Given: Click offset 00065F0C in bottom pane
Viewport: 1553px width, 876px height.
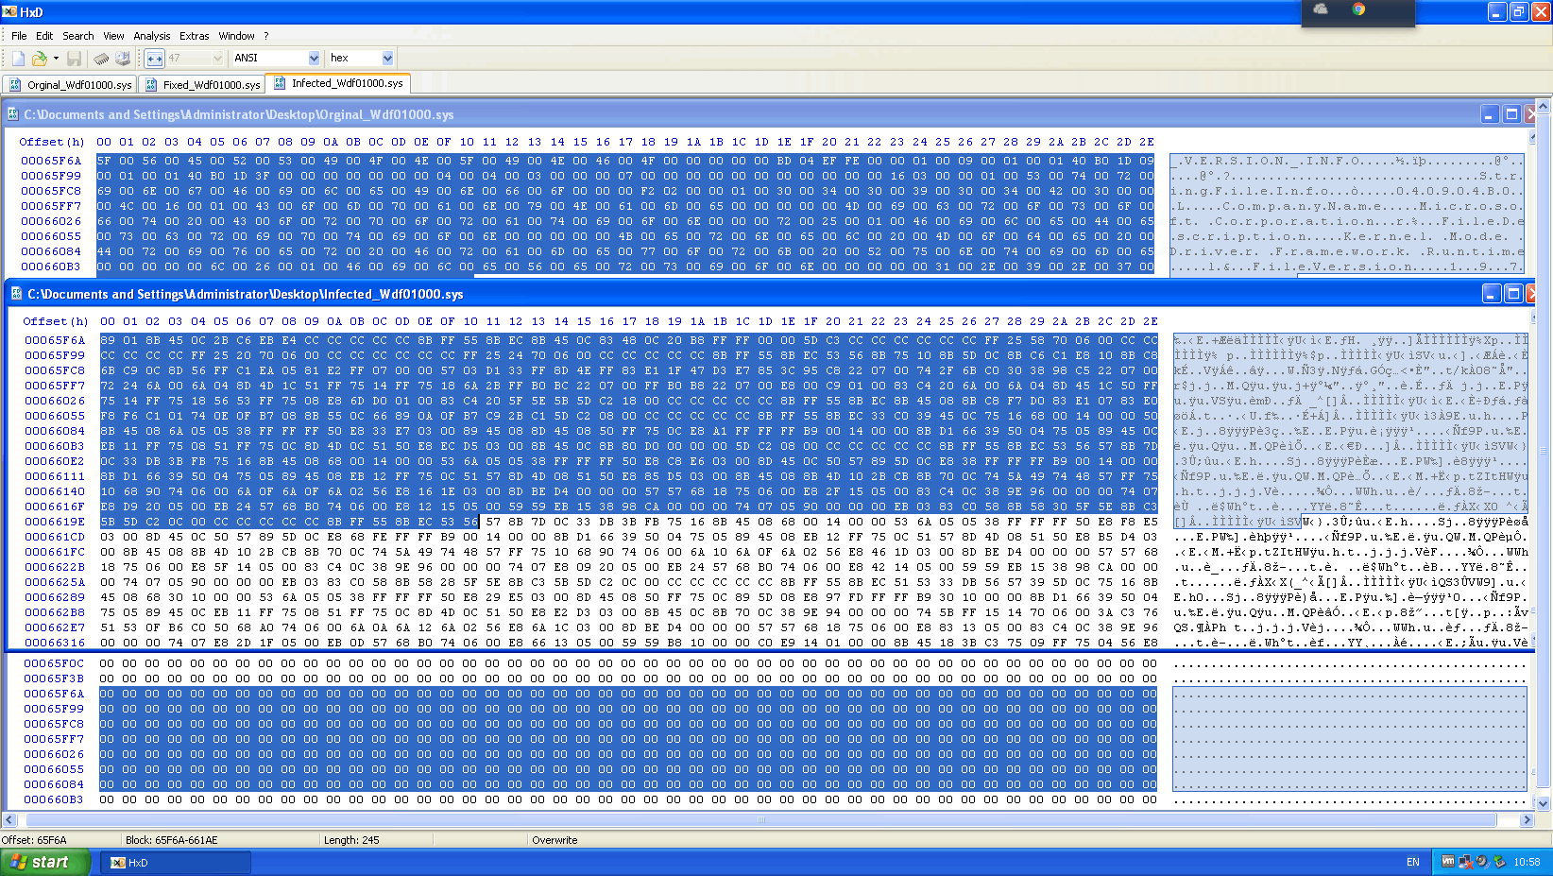Looking at the screenshot, I should [54, 663].
